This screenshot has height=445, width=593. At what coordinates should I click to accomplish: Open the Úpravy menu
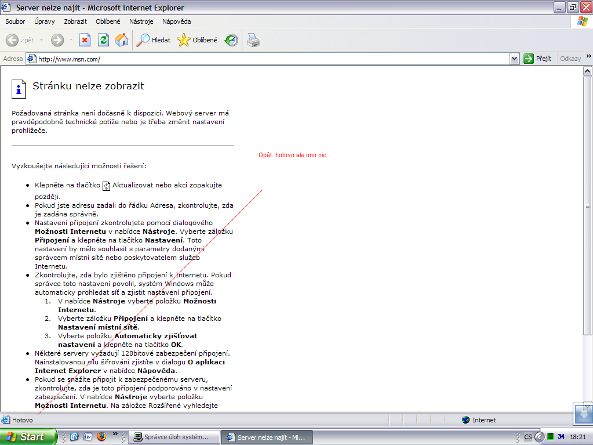(45, 21)
